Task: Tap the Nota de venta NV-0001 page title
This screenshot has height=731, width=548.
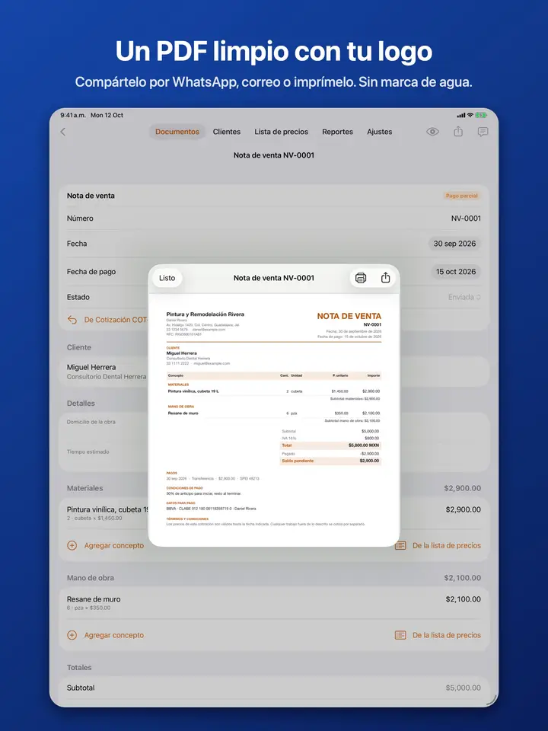Action: pyautogui.click(x=274, y=155)
